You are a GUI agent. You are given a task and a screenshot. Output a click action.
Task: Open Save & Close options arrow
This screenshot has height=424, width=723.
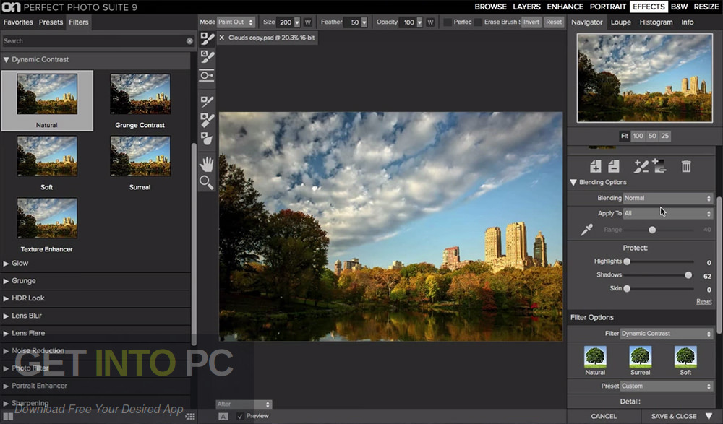click(709, 416)
